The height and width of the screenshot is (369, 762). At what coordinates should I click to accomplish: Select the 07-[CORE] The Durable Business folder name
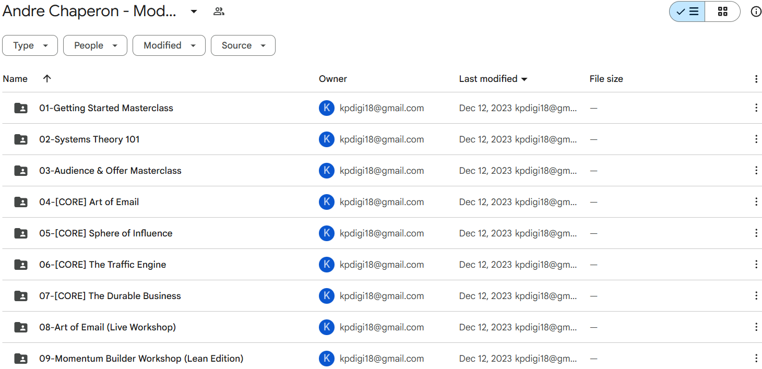tap(110, 296)
